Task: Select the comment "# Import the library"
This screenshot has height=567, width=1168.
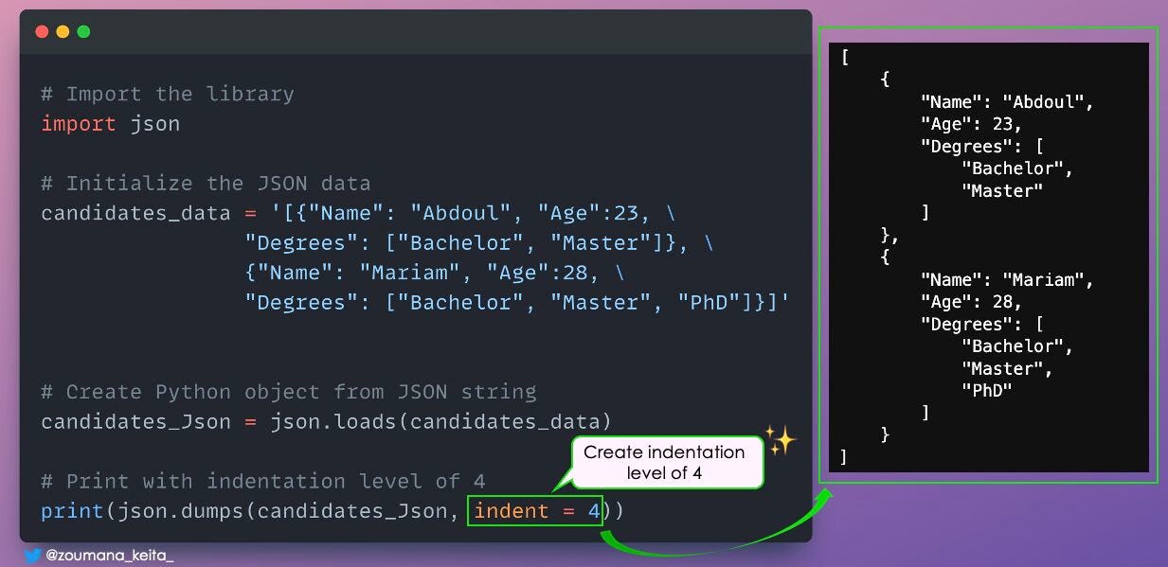Action: pyautogui.click(x=168, y=94)
